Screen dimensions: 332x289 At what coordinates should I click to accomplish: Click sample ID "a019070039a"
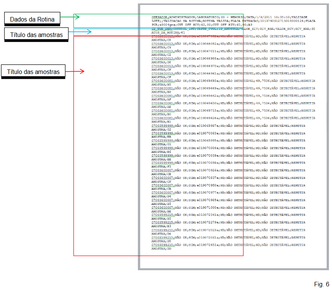pyautogui.click(x=208, y=155)
